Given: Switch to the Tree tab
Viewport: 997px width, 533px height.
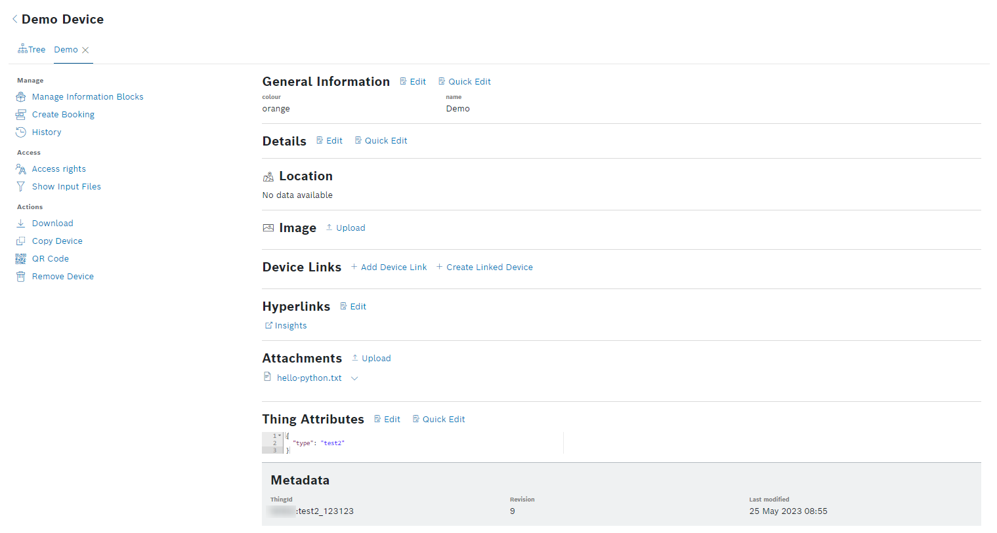Looking at the screenshot, I should coord(32,50).
